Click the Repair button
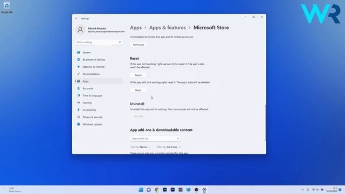345x194 pixels. (138, 75)
